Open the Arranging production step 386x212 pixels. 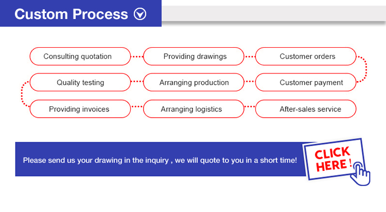point(194,83)
